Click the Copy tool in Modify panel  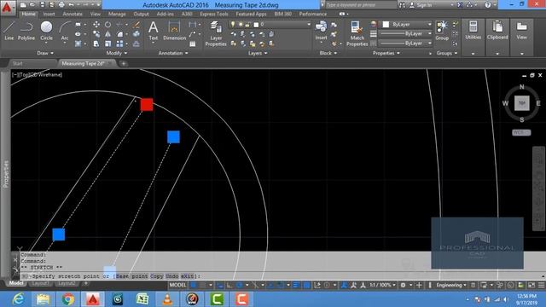pyautogui.click(x=96, y=34)
